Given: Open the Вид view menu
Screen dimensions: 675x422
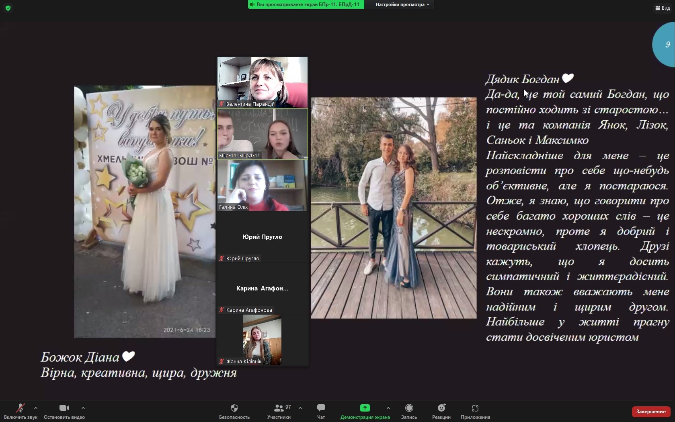Looking at the screenshot, I should pos(663,8).
